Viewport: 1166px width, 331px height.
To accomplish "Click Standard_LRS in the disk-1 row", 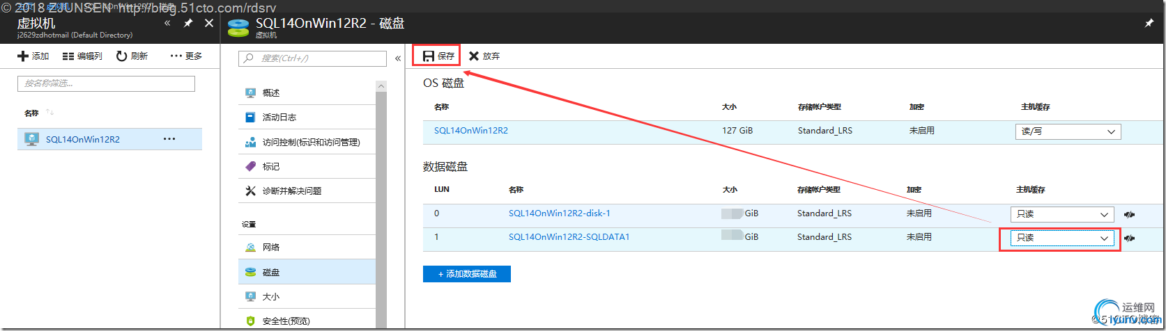I will click(x=824, y=213).
